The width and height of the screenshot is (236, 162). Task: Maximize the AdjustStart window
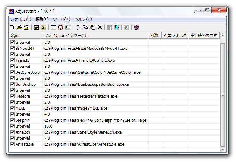pyautogui.click(x=207, y=10)
